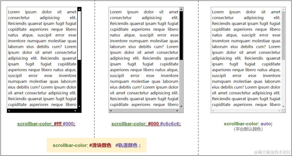Click the down arrow in the #c6c6c6-track box

(x=181, y=106)
